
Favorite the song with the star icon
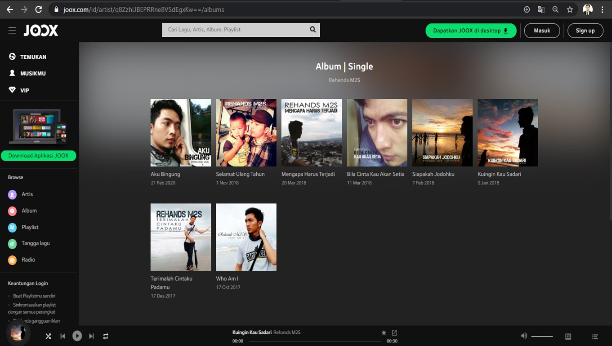point(384,333)
